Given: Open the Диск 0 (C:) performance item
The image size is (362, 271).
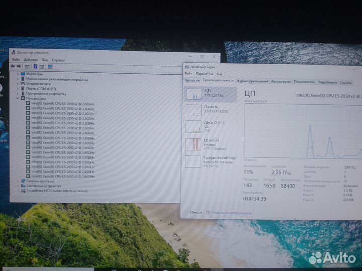Looking at the screenshot, I should click(x=193, y=126).
